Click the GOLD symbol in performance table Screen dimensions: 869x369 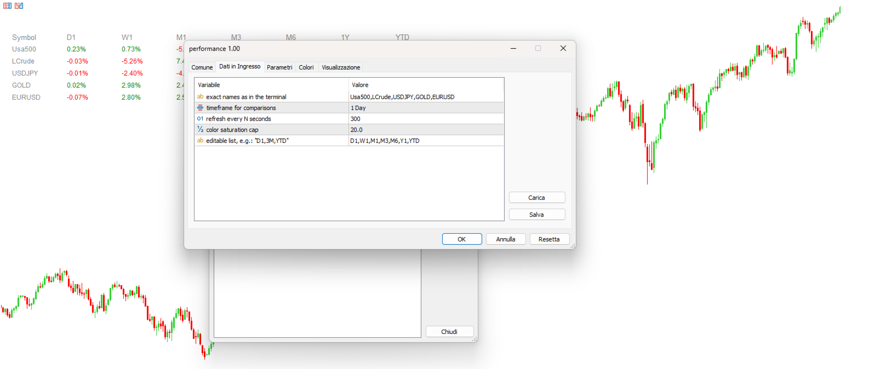click(x=21, y=85)
